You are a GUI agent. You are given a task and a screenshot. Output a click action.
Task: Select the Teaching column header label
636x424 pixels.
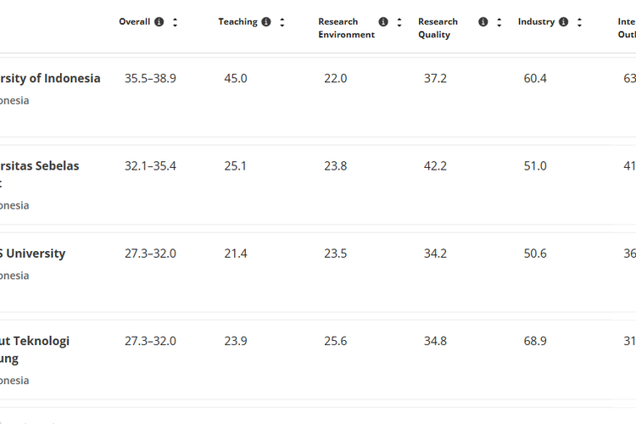click(x=237, y=22)
